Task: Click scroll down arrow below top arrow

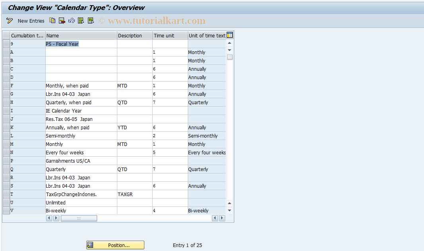Action: (x=230, y=50)
